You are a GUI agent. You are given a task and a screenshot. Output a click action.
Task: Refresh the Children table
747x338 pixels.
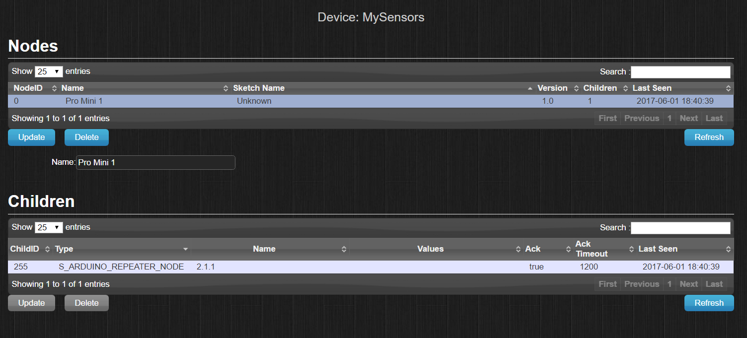pos(709,303)
